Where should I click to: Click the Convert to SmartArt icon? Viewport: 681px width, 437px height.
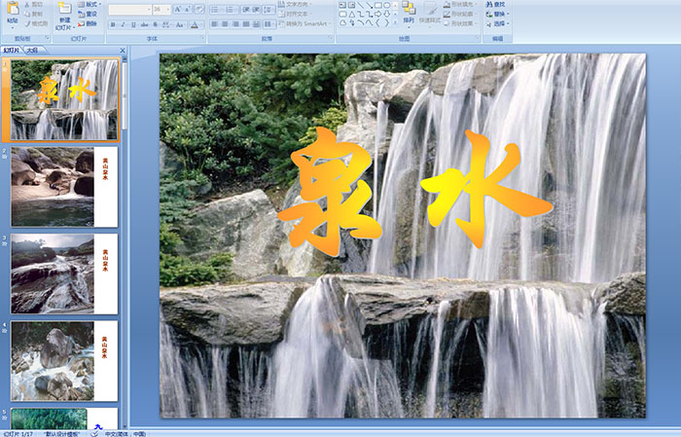[280, 23]
